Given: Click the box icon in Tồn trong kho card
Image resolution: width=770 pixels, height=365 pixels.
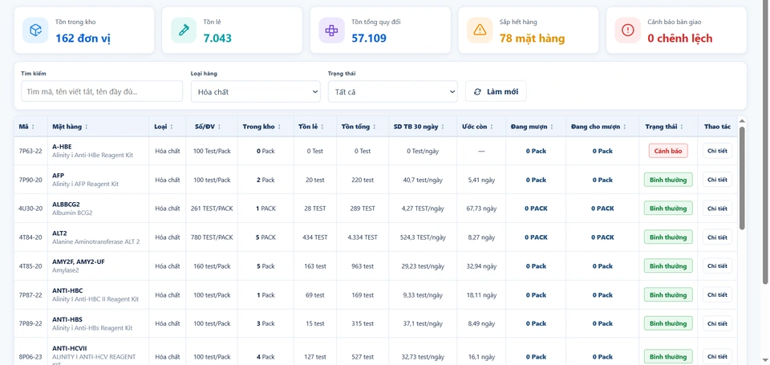Looking at the screenshot, I should tap(35, 30).
